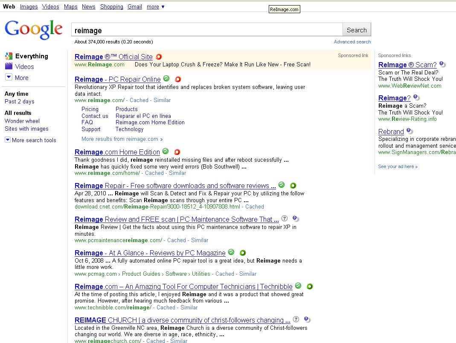Click green checkmark icon next to Reimage - PC Repair Online
Screen dimensions: 456x343
166,78
